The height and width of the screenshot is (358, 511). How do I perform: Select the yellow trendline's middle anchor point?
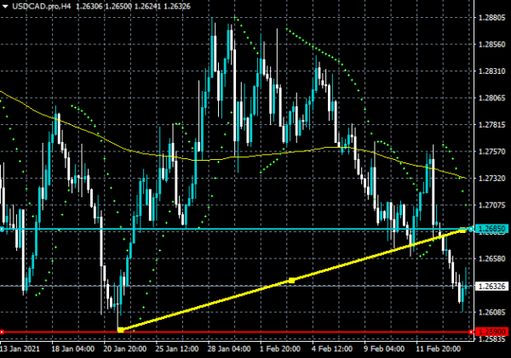tap(291, 281)
